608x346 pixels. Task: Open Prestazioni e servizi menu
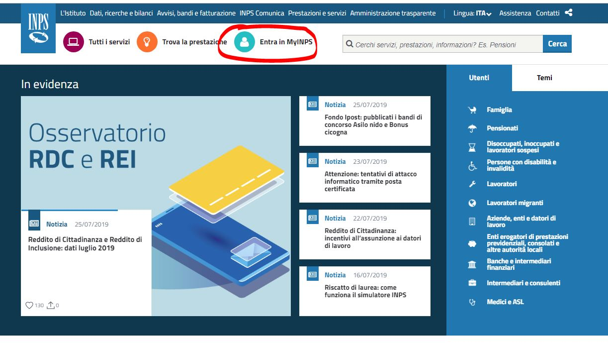click(317, 13)
